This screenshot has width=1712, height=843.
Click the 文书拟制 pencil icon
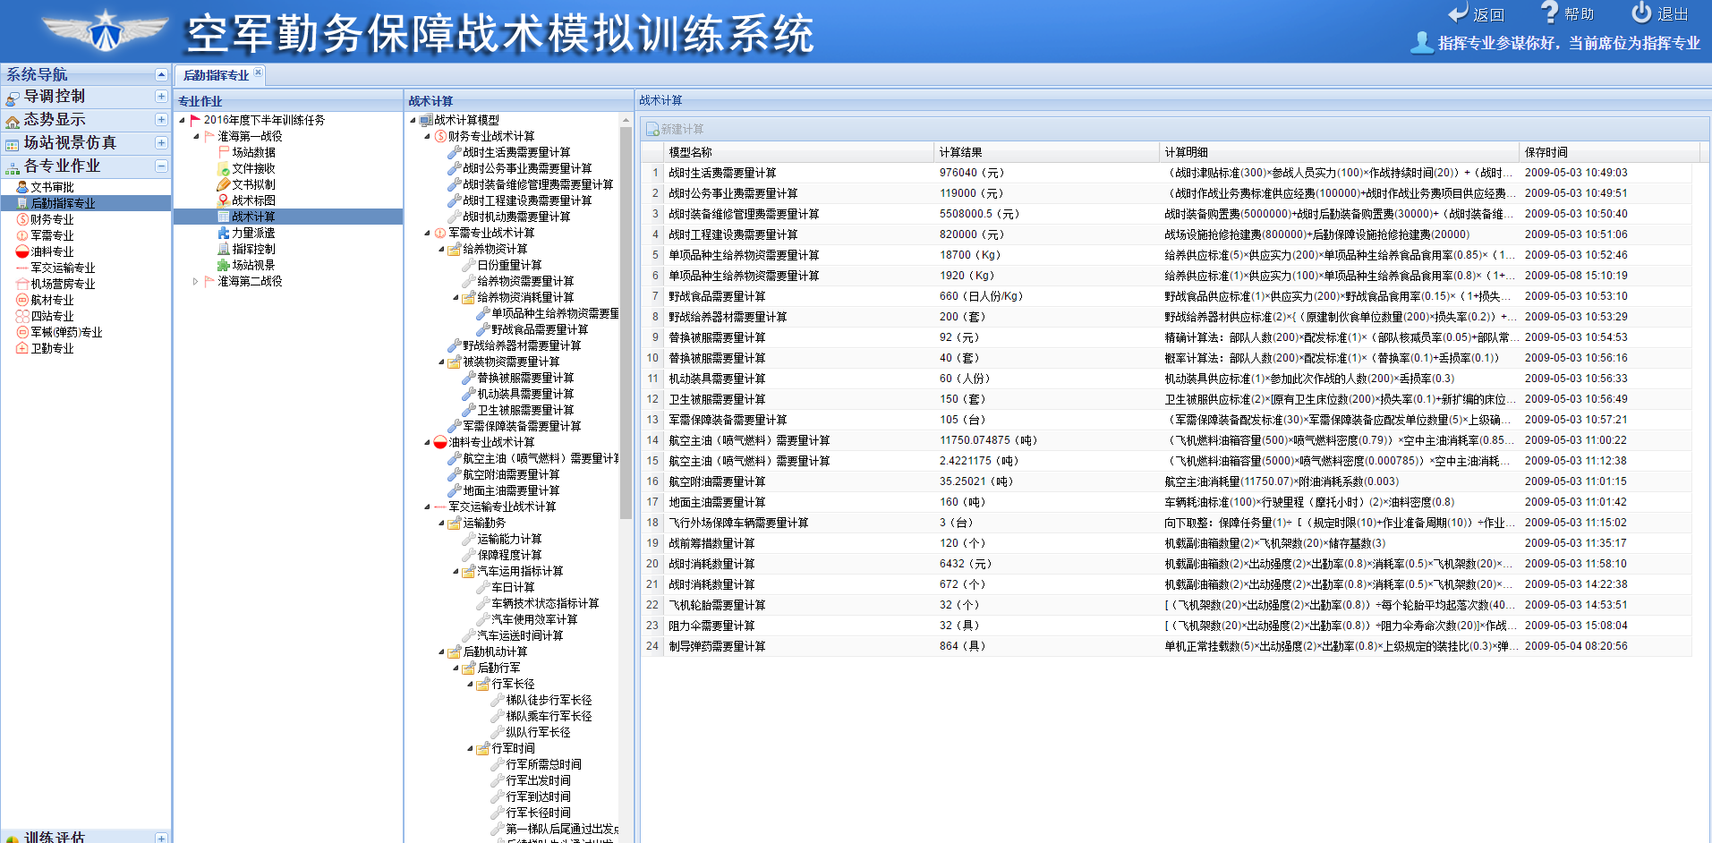(224, 184)
